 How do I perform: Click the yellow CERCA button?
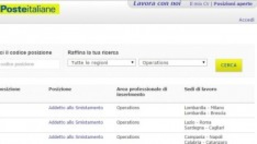pyautogui.click(x=228, y=65)
